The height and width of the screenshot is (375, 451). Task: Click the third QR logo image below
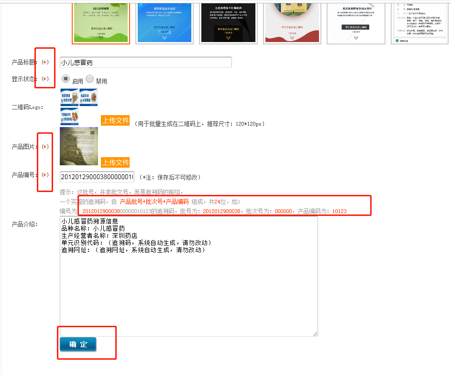(x=69, y=116)
